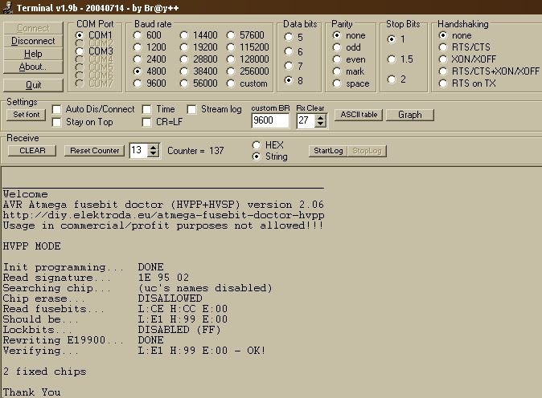Start logging with StartLog
This screenshot has width=542, height=398.
coord(328,151)
